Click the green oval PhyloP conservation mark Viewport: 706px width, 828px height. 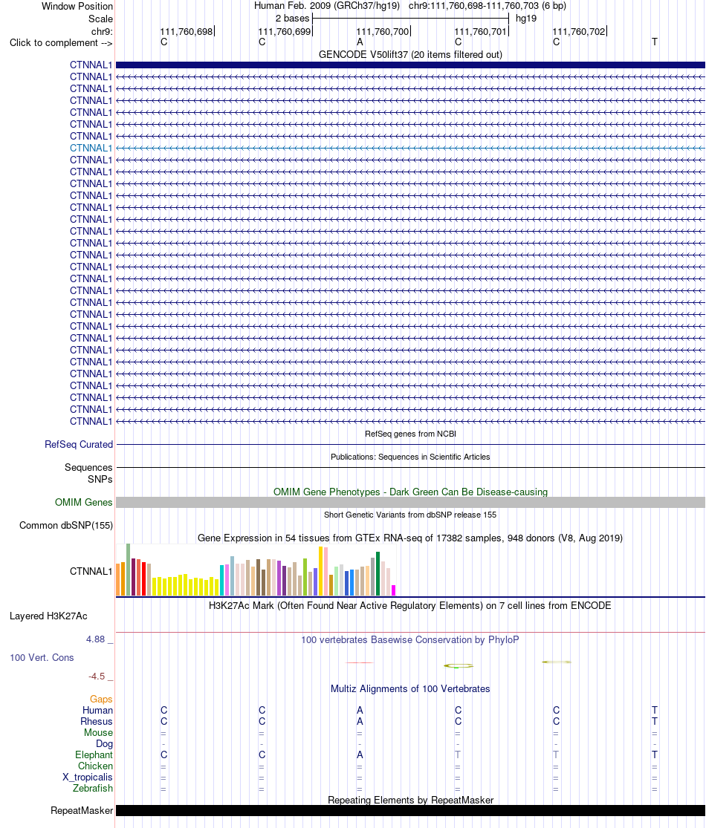tap(459, 666)
